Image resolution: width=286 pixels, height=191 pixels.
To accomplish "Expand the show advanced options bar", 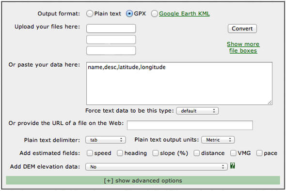I will point(143,180).
